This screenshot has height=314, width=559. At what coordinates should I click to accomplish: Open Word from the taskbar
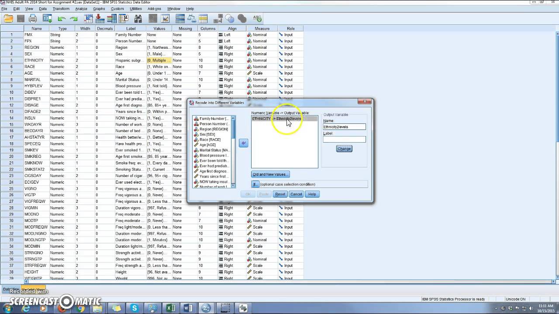point(188,308)
